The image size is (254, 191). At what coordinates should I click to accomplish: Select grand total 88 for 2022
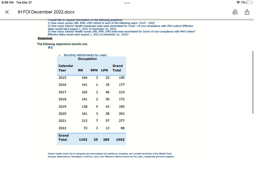pos(123,128)
